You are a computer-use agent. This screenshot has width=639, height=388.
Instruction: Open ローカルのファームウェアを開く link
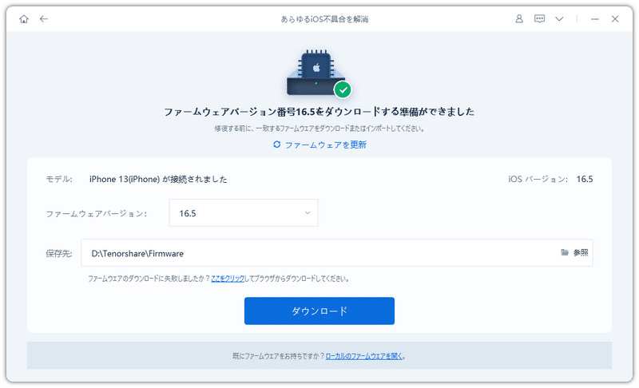click(x=363, y=356)
